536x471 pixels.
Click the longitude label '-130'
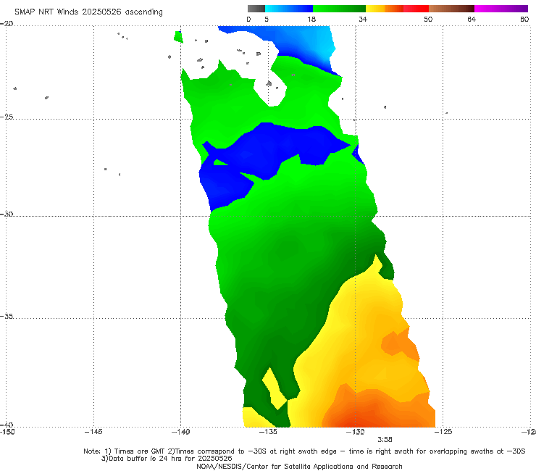[x=356, y=432]
